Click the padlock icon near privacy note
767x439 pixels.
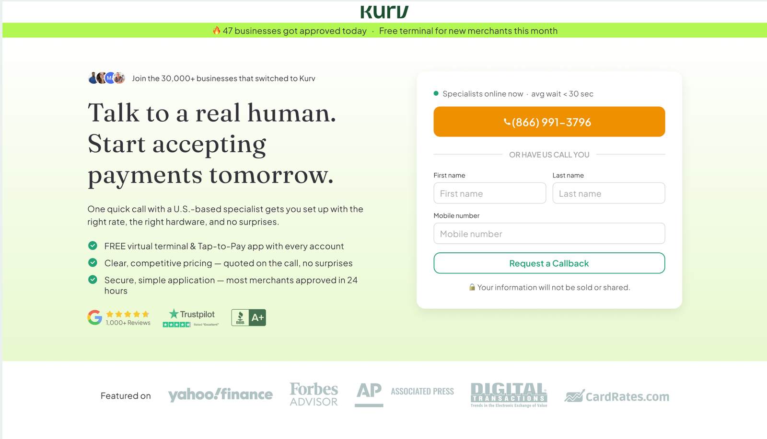pyautogui.click(x=472, y=287)
